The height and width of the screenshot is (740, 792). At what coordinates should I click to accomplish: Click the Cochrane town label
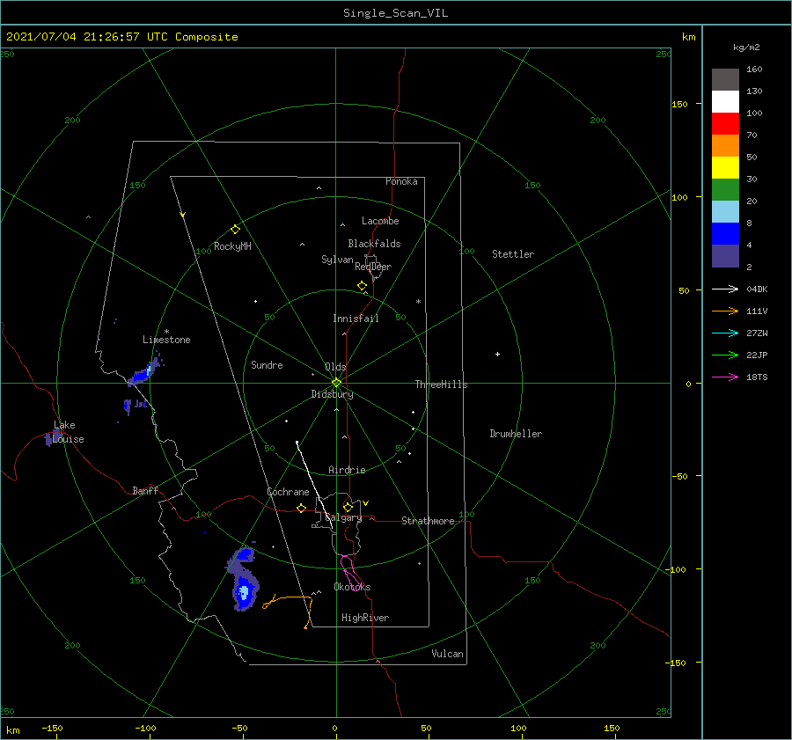pos(288,492)
